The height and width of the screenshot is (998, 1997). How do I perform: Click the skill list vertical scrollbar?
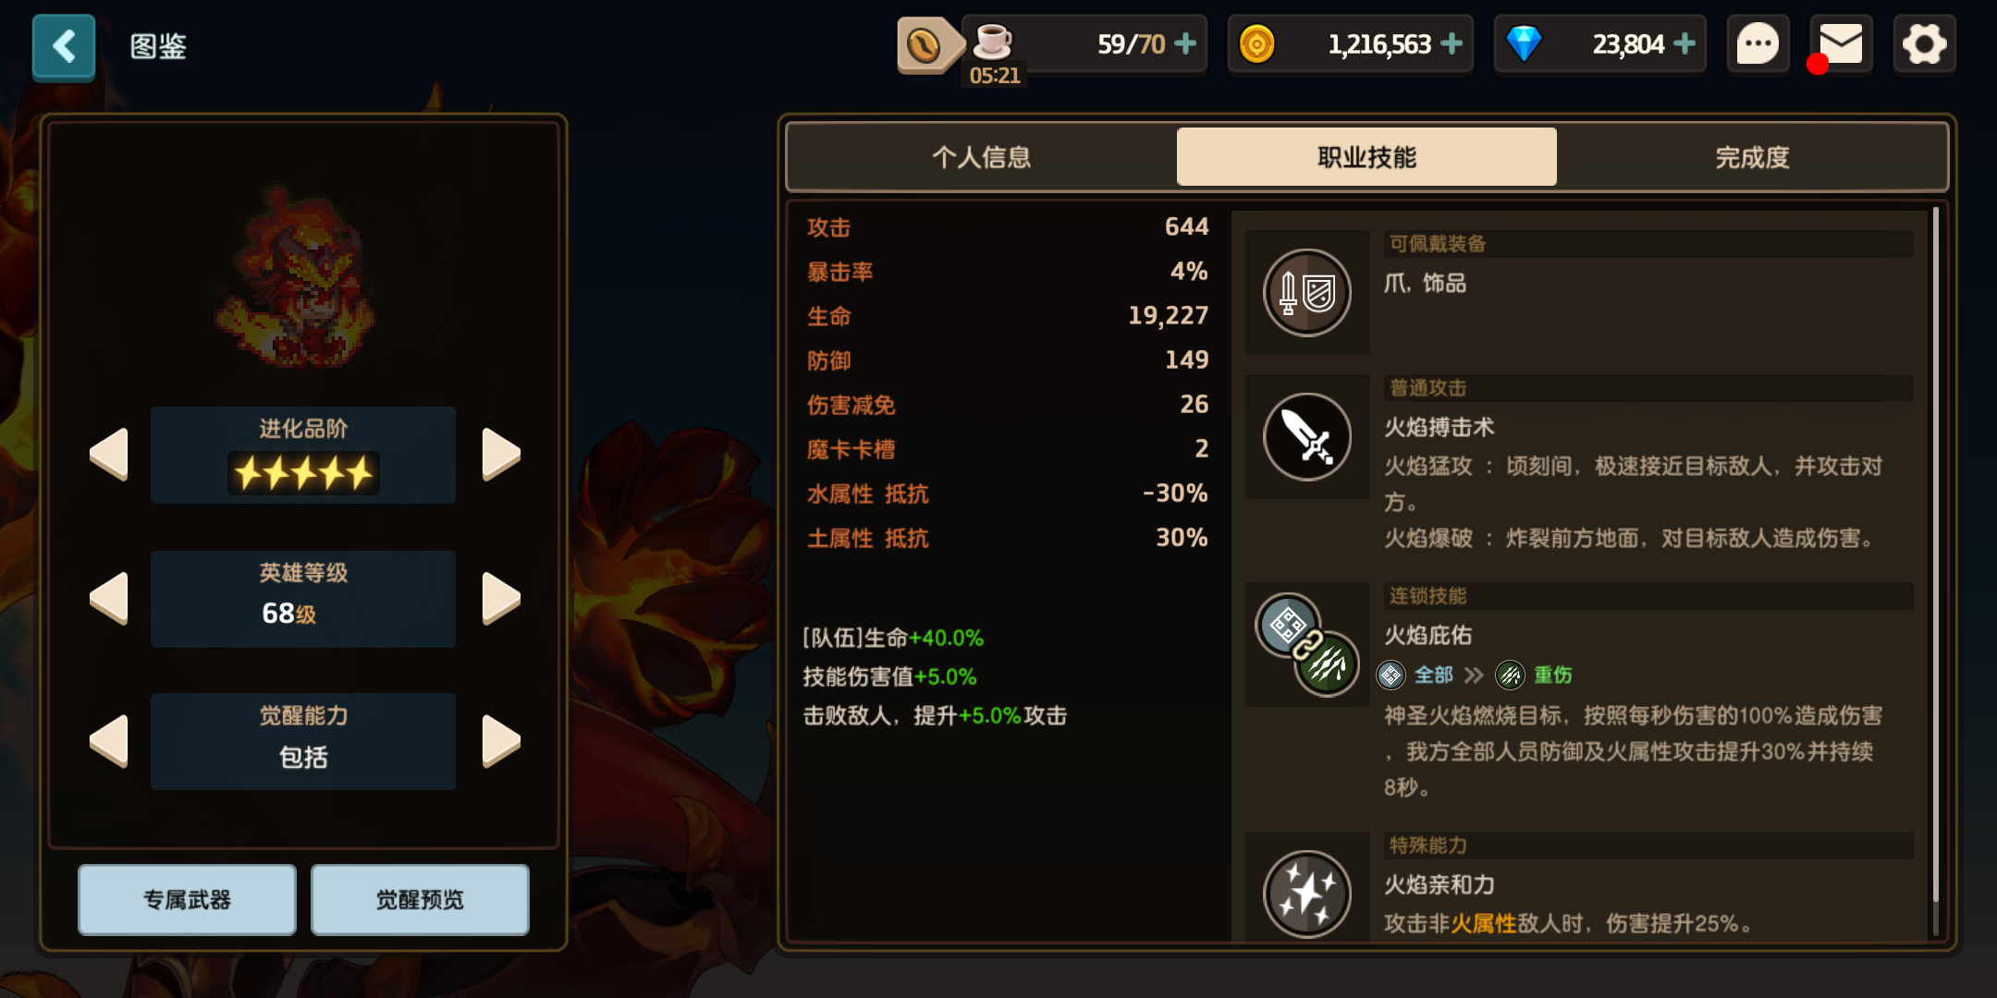point(1935,554)
